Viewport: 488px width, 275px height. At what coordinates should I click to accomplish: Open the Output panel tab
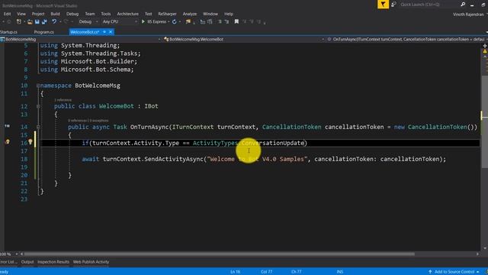click(27, 262)
